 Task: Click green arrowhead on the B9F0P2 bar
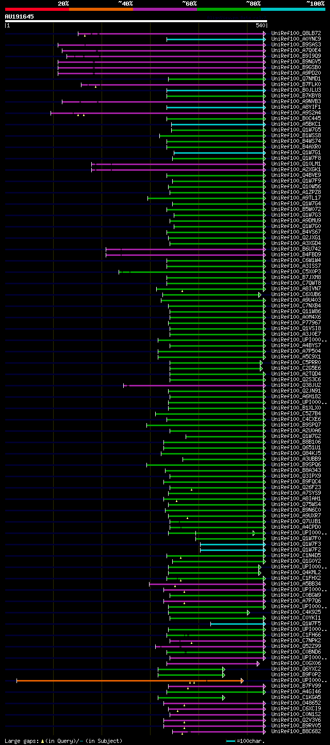[x=224, y=675]
